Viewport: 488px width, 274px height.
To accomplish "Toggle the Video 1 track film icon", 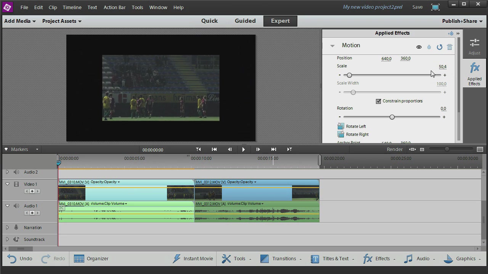I will pos(16,184).
